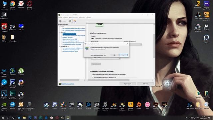213x120 pixels.
Task: Open Photoshop CS6 desktop icon
Action: pos(13,84)
